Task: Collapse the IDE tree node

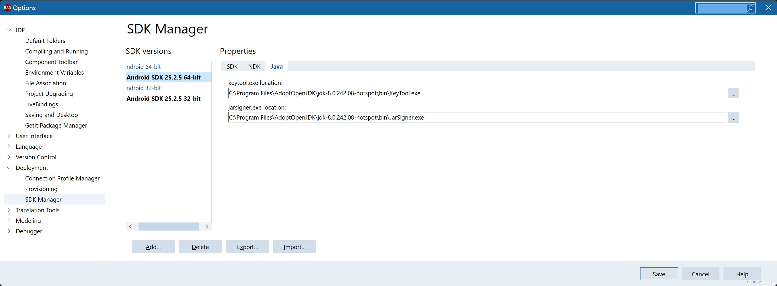Action: (x=9, y=30)
